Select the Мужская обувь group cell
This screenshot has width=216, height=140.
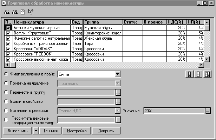[103, 28]
